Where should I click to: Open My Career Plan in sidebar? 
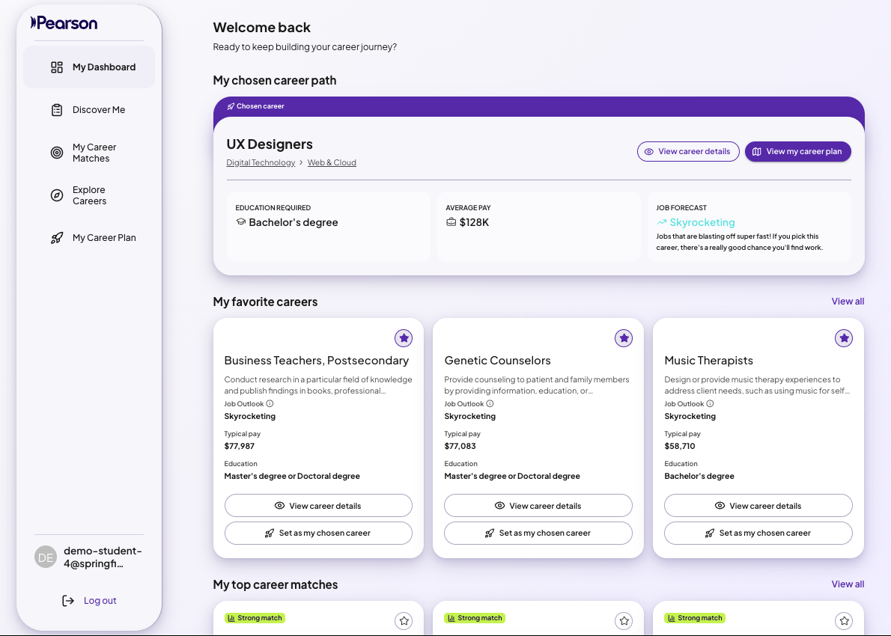pos(89,238)
